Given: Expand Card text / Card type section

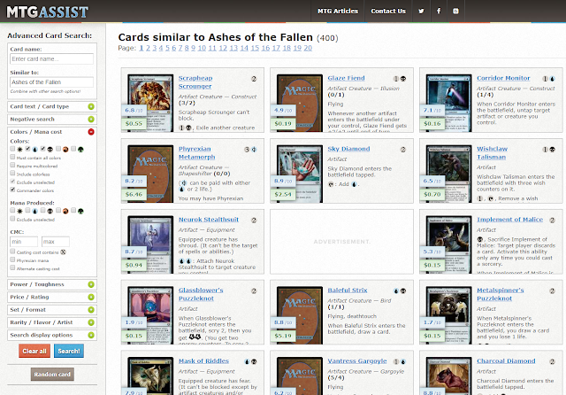Looking at the screenshot, I should [x=52, y=106].
